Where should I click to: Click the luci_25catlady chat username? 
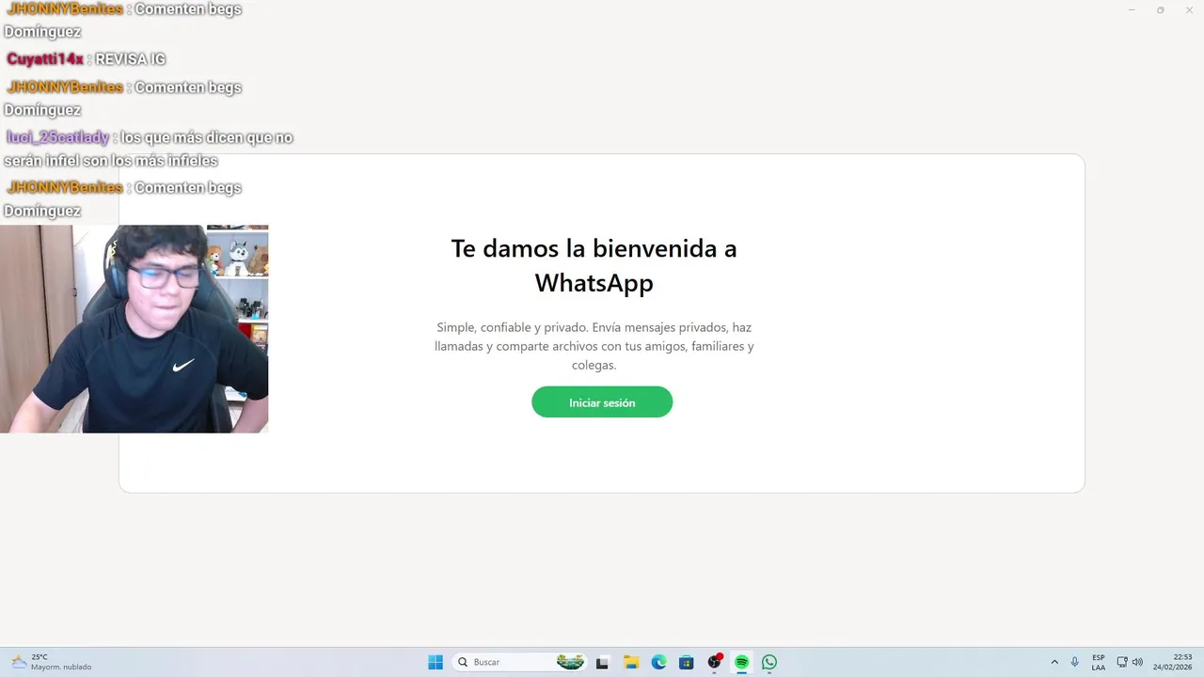[58, 137]
